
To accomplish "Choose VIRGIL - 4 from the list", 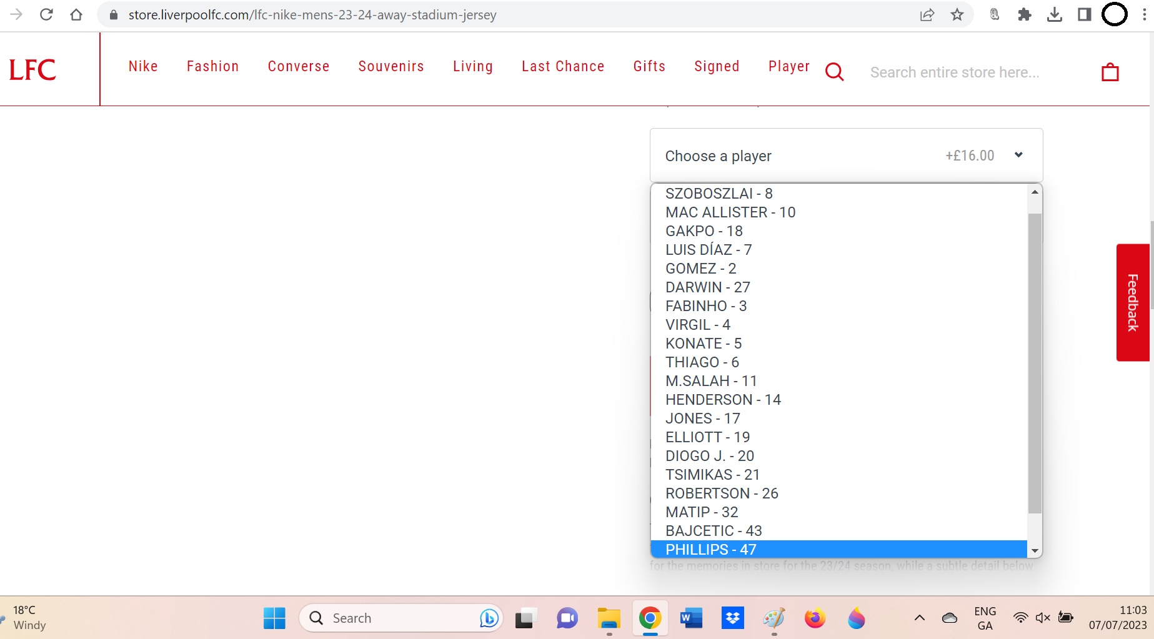I will click(839, 325).
